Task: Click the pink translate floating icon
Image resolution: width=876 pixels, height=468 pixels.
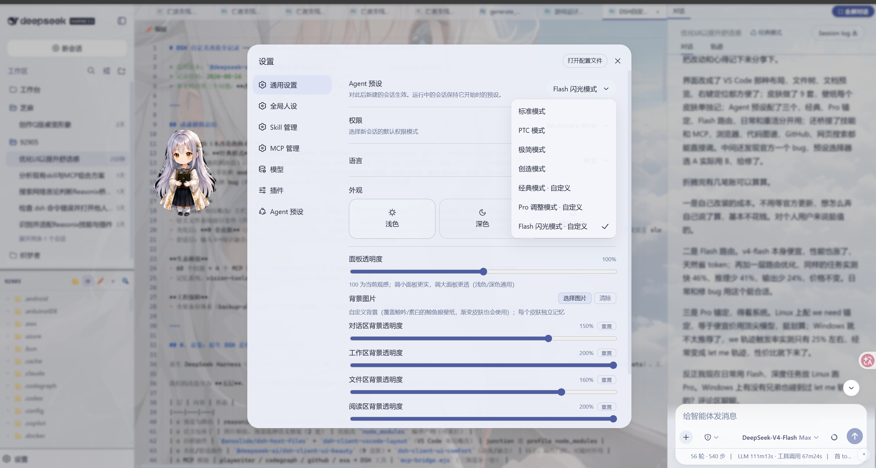Action: pyautogui.click(x=867, y=360)
